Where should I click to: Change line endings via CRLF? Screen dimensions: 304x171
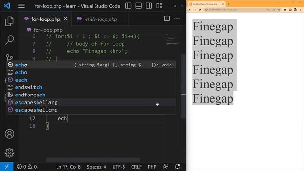point(136,167)
